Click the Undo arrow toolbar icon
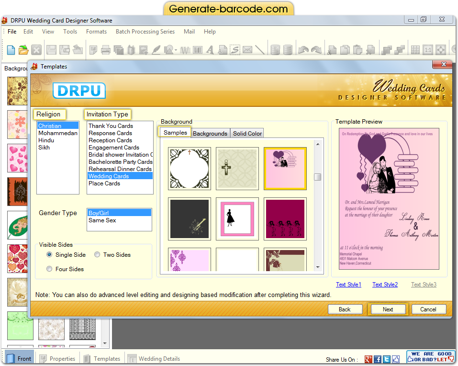This screenshot has height=366, width=458. (x=303, y=50)
